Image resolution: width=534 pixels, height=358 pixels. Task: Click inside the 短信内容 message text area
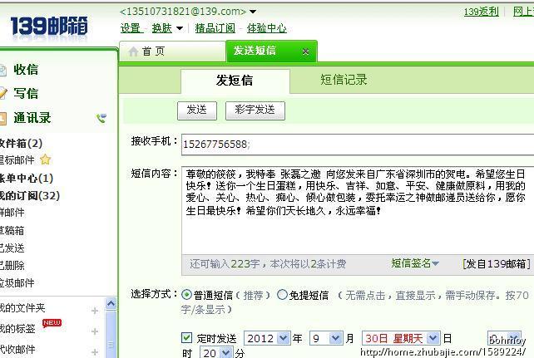[358, 211]
